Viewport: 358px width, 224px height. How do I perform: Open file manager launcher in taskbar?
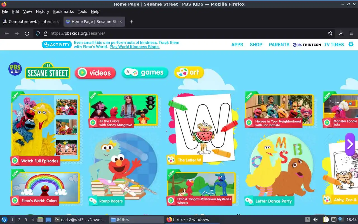click(40, 220)
